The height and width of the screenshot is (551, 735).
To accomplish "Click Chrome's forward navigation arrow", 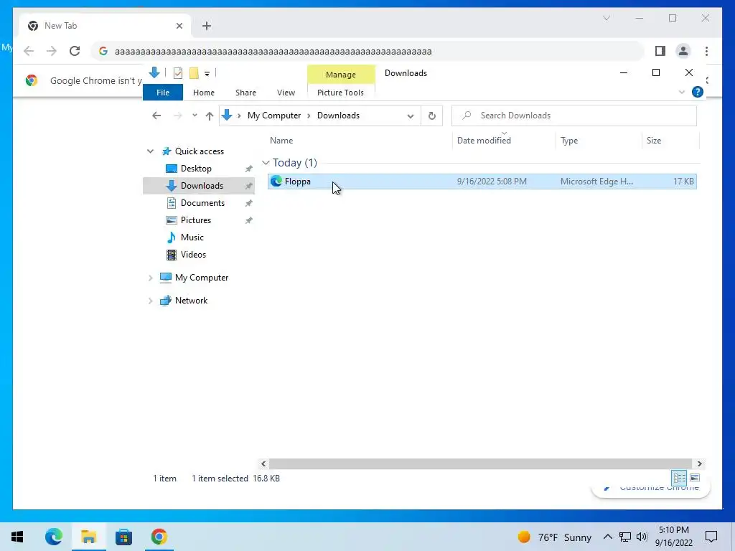I will [52, 51].
